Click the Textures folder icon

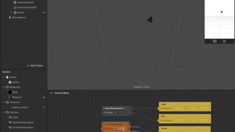tap(7, 102)
